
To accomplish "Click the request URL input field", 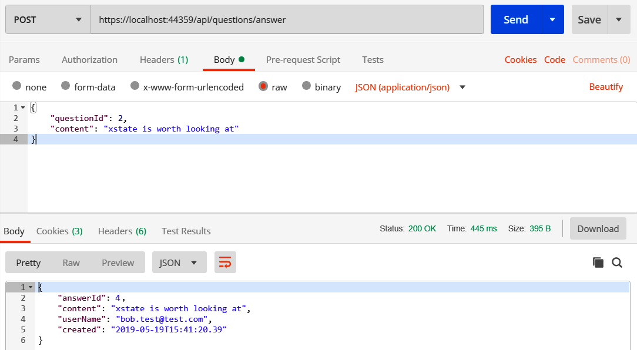I will (x=287, y=19).
